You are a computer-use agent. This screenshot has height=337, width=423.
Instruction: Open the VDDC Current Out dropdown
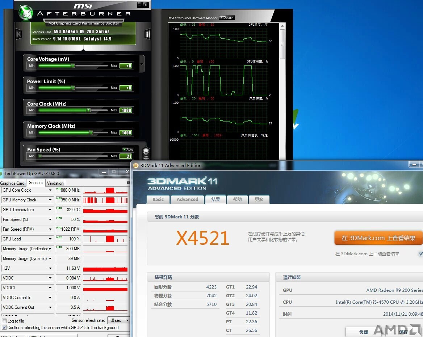(x=50, y=307)
